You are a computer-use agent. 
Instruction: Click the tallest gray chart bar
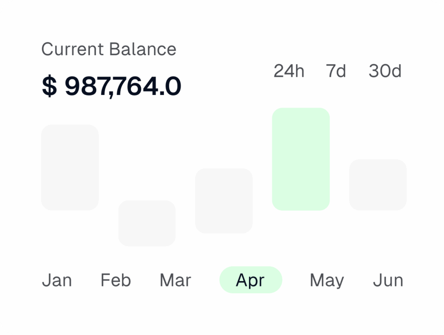[x=70, y=167]
